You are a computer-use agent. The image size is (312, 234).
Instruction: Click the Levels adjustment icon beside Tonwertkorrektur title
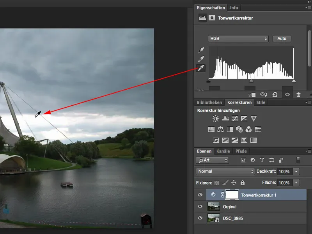click(202, 18)
